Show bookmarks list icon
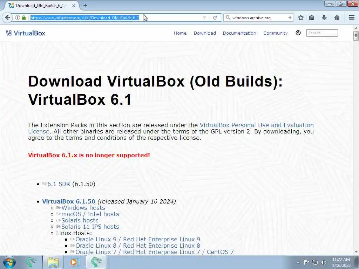 pyautogui.click(x=312, y=18)
